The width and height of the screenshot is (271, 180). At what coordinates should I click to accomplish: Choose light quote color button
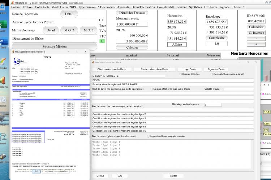coord(155,69)
